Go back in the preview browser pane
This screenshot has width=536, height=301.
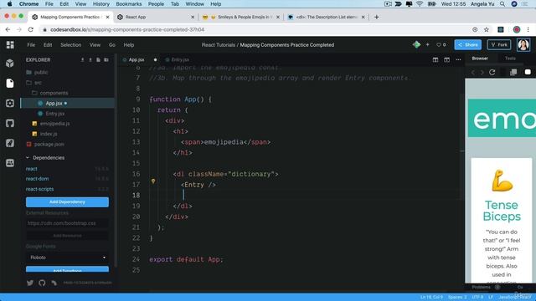[473, 72]
